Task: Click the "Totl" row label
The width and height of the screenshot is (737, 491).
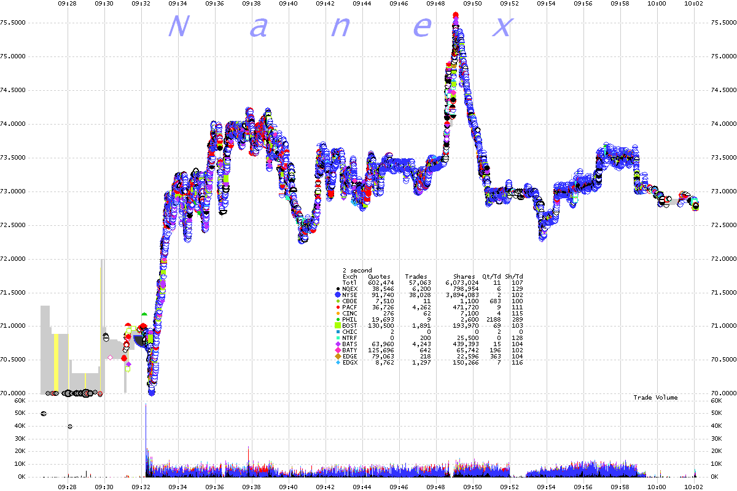Action: pos(349,283)
